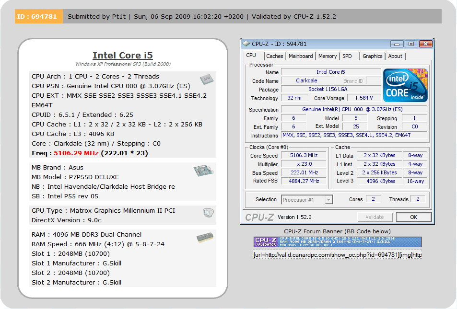
Task: Switch to the Caches tab
Action: [275, 56]
